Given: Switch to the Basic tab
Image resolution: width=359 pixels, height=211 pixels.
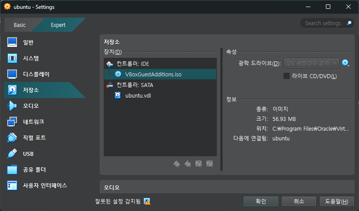Looking at the screenshot, I should [20, 25].
